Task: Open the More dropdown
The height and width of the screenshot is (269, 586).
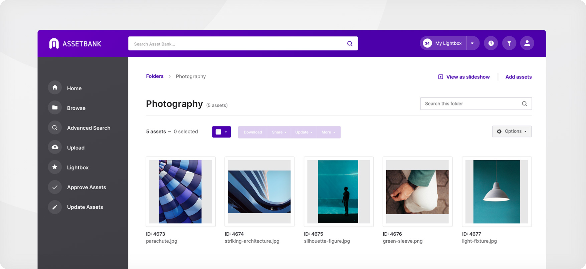Action: pyautogui.click(x=329, y=132)
